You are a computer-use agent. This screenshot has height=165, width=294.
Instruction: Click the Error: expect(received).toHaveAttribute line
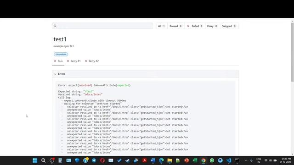pos(94,85)
